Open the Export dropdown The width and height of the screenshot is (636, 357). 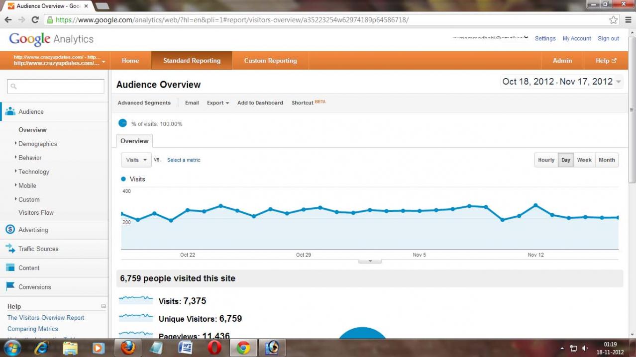[x=218, y=103]
